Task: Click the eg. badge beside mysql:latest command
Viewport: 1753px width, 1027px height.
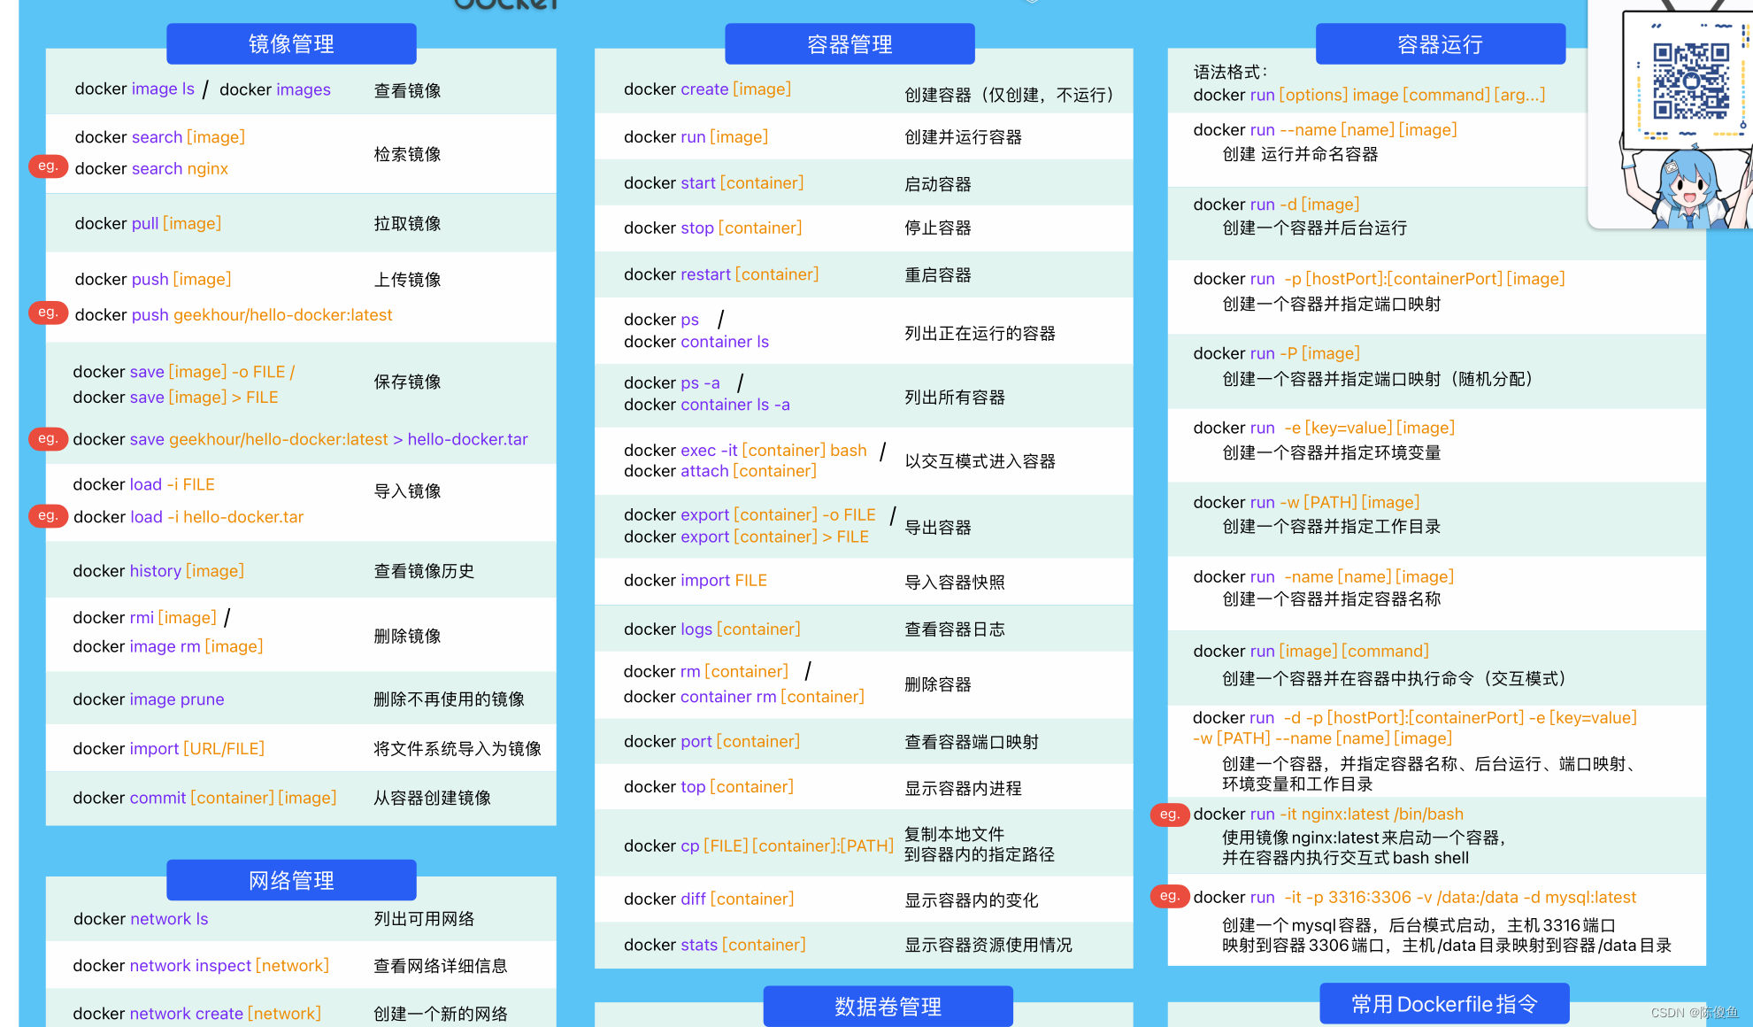Action: click(1169, 897)
